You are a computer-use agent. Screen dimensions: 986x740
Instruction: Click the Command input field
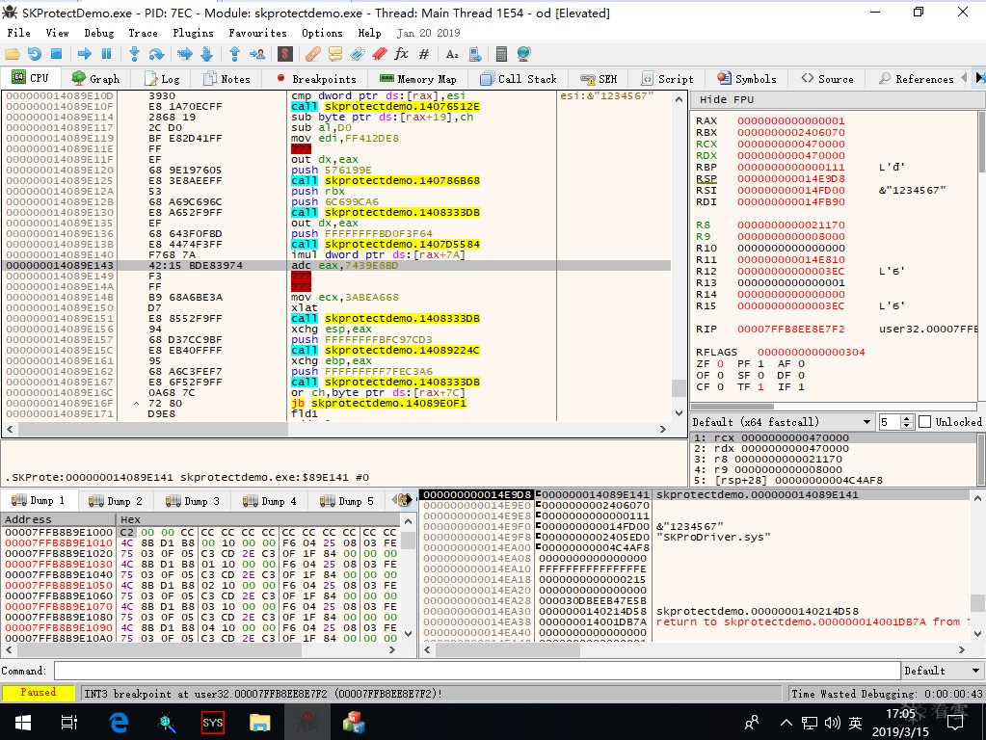477,671
